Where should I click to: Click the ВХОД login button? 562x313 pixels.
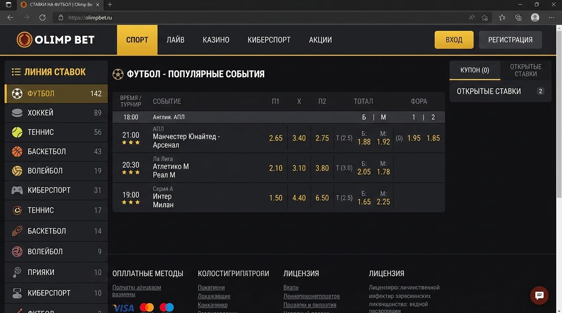454,40
